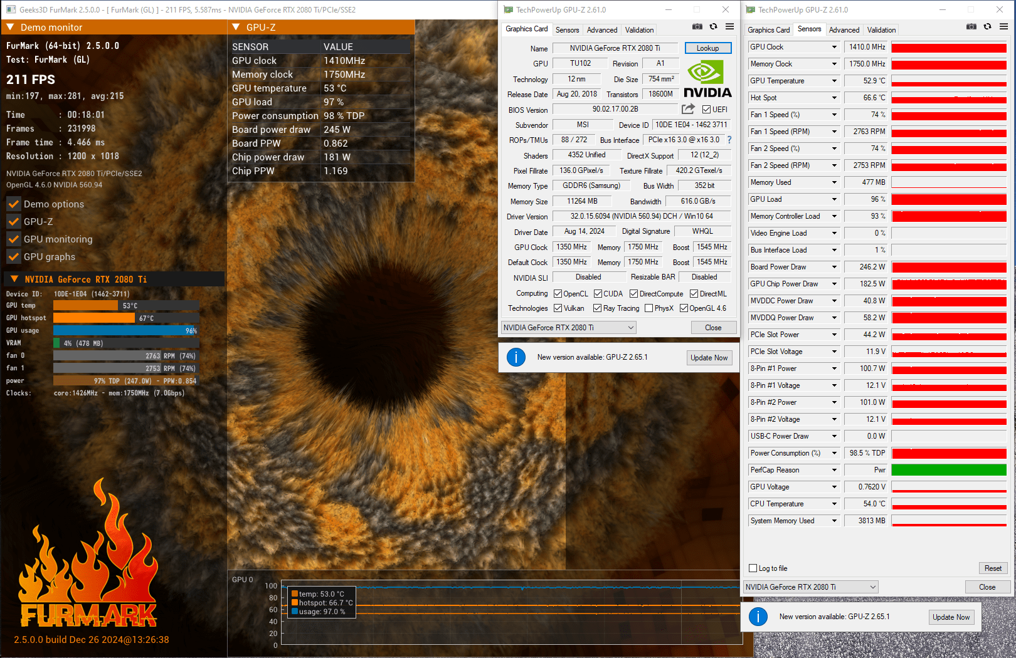1016x658 pixels.
Task: Click refresh icon in GPU-Z Graphics Card window
Action: point(713,26)
